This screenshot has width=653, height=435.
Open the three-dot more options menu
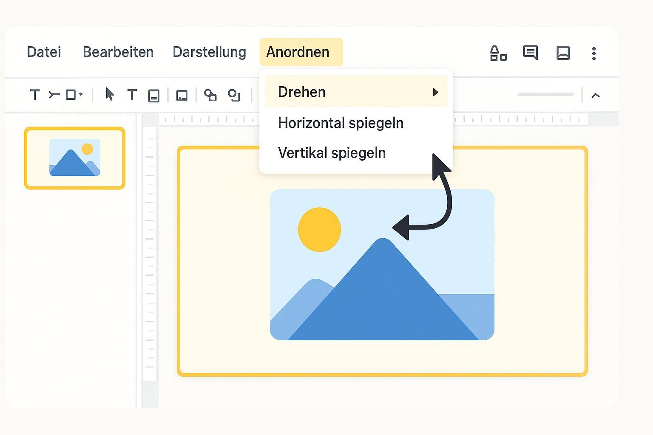click(594, 53)
